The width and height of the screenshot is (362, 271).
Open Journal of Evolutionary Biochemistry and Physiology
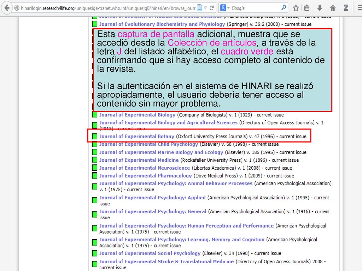click(162, 24)
